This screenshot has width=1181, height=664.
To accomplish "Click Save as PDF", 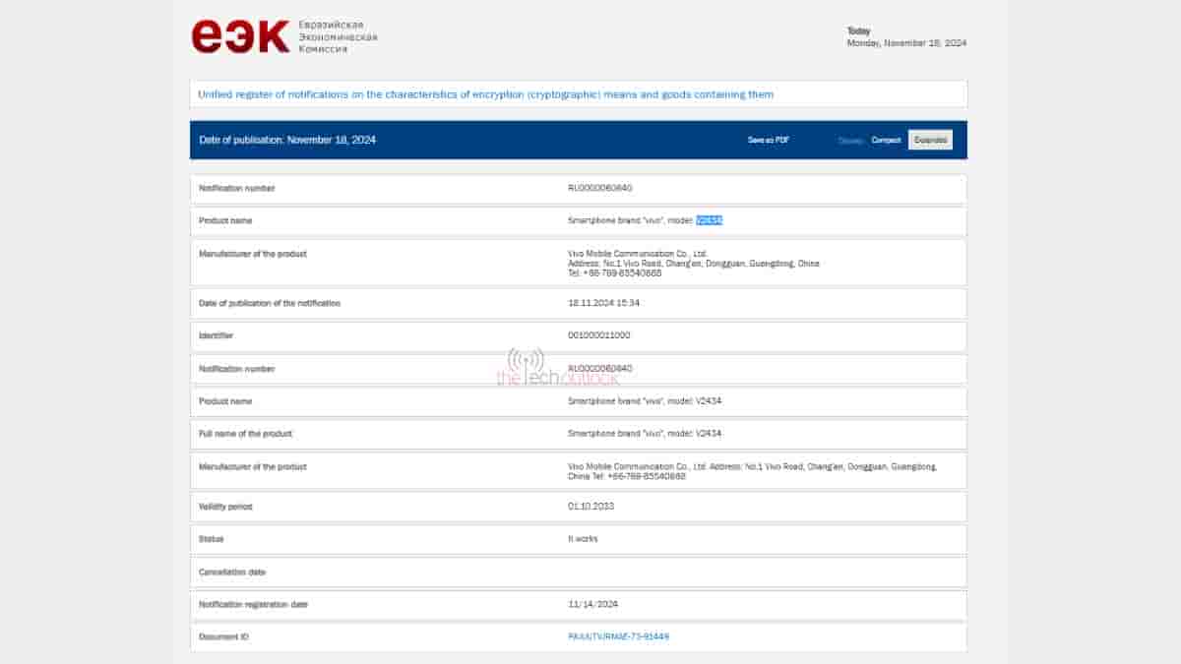I will click(768, 140).
